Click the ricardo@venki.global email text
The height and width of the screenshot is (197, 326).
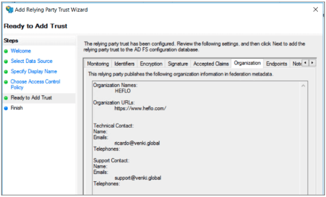pos(137,143)
